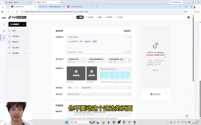Click 取消上传 to cancel the upload
The image size is (201, 125).
[155, 70]
